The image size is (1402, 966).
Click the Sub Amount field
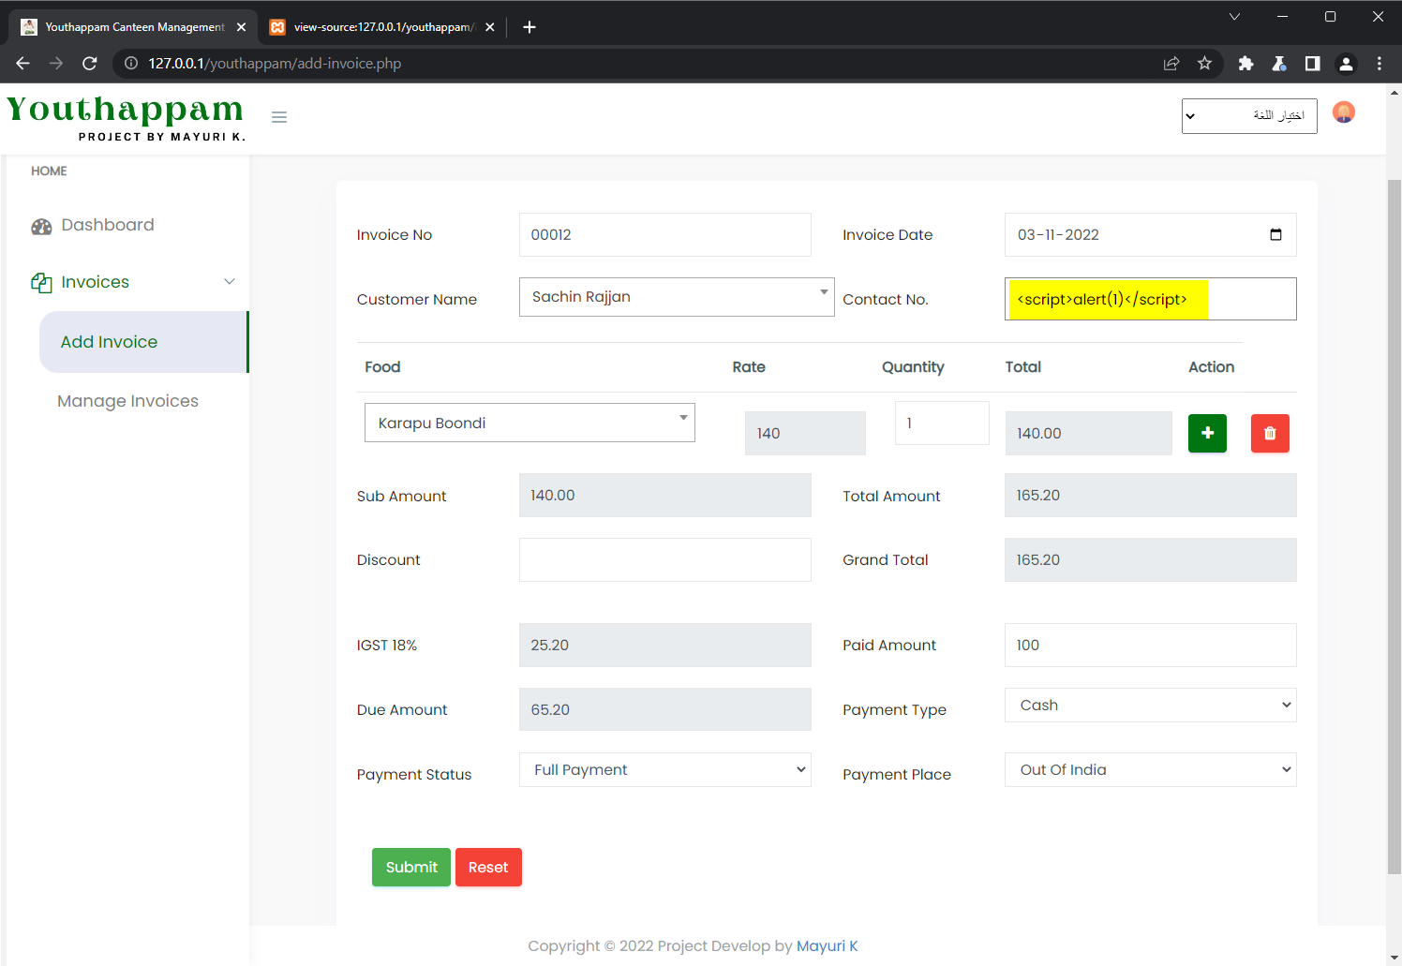coord(664,495)
